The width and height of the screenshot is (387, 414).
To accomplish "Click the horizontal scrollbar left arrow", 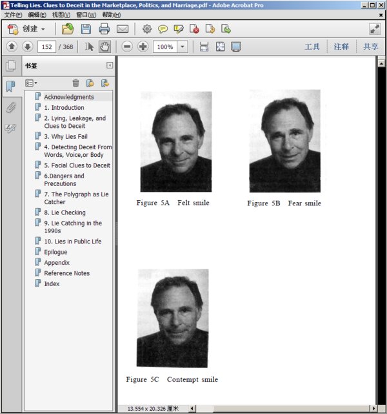I will point(192,408).
